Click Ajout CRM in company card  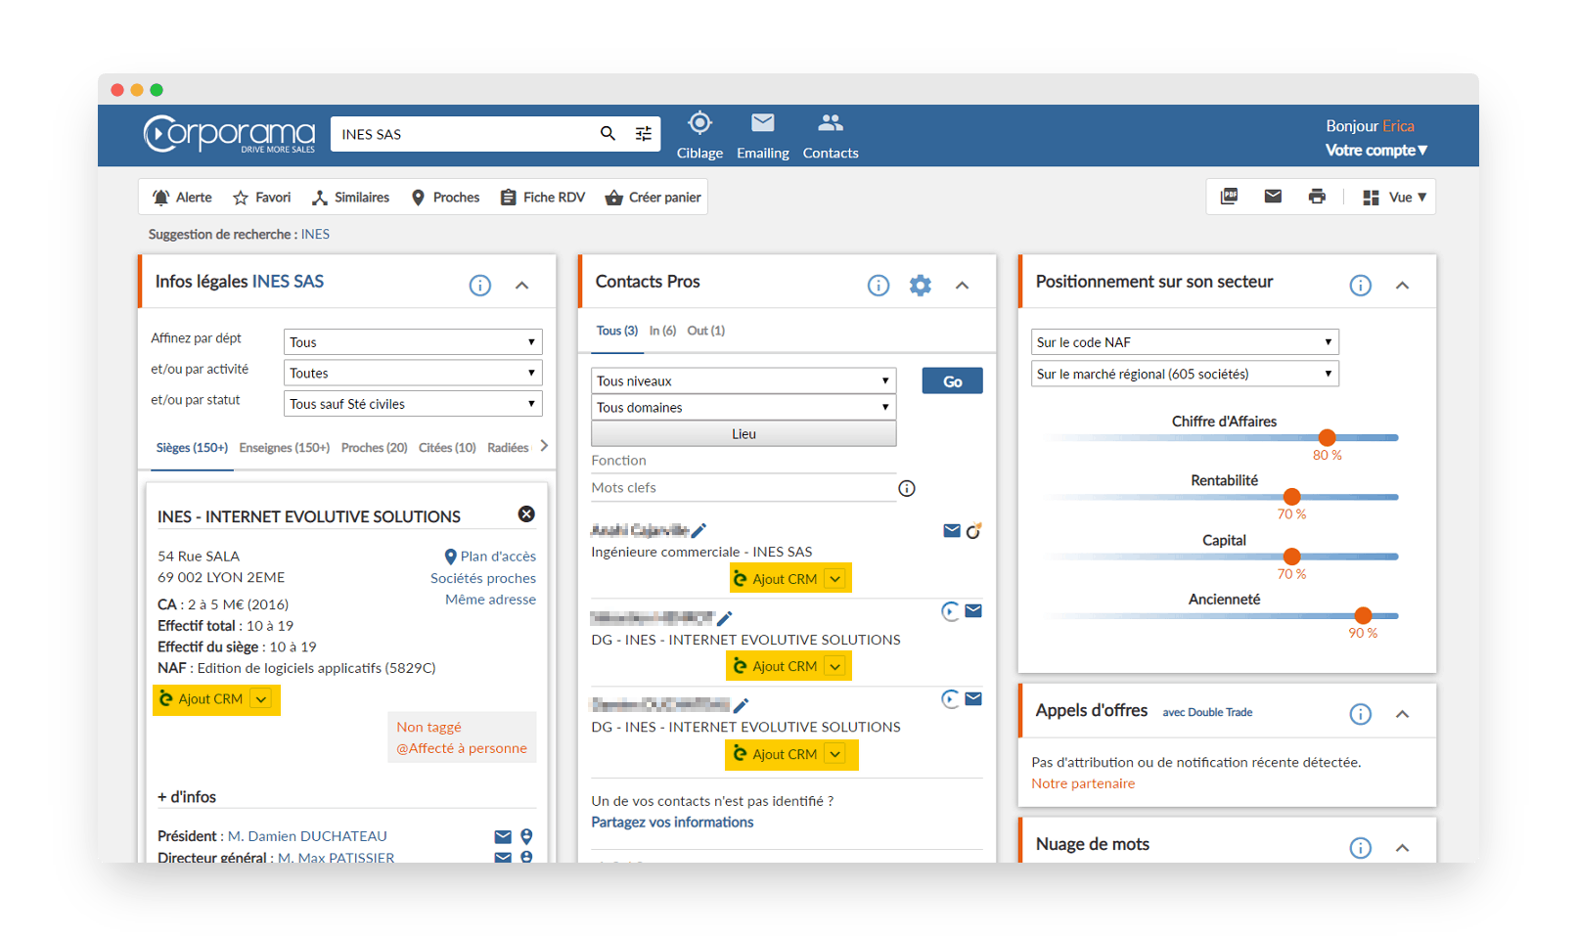coord(216,699)
